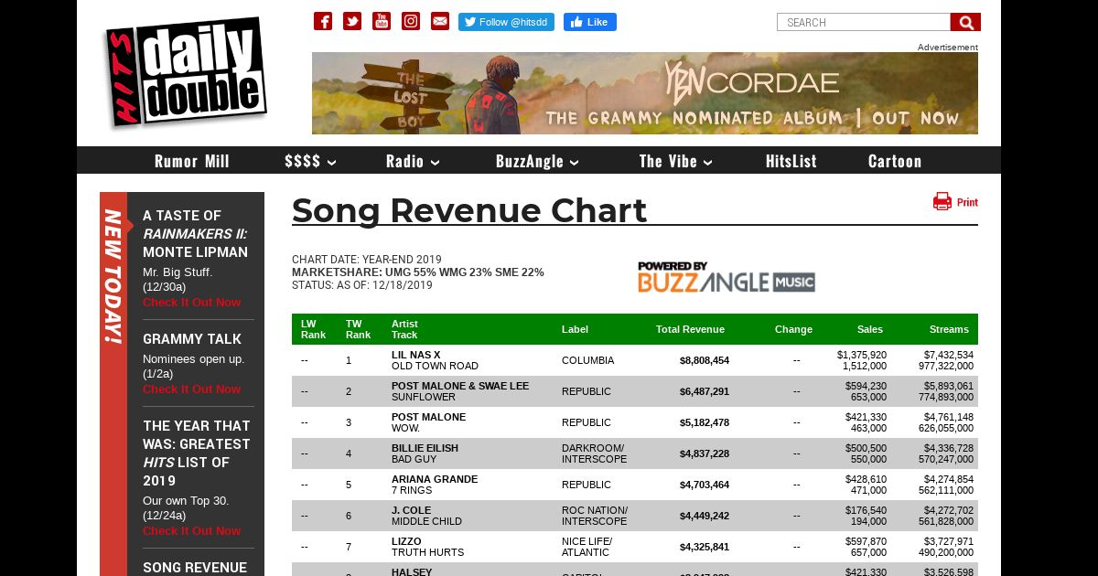Click Check It Out Now under Grammy Talk

[x=191, y=389]
